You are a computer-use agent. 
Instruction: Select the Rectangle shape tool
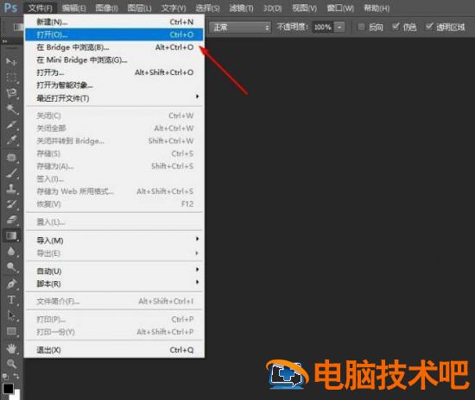pos(11,331)
